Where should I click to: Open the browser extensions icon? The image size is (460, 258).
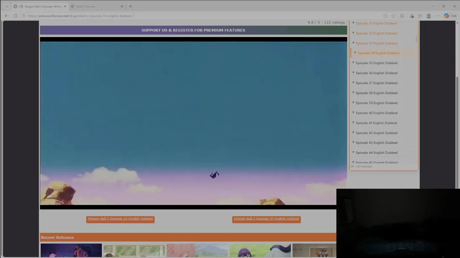[402, 16]
